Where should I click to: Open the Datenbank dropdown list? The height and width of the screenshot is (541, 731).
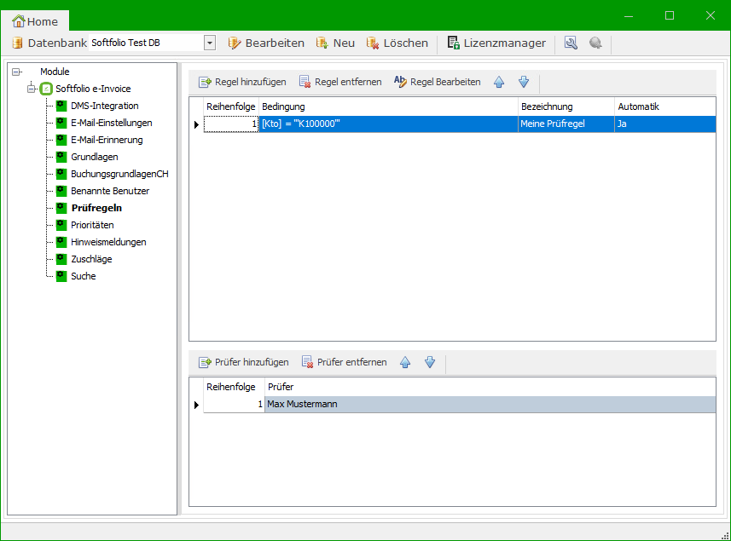point(210,43)
